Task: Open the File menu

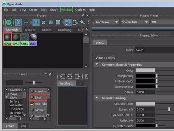Action: [6, 10]
